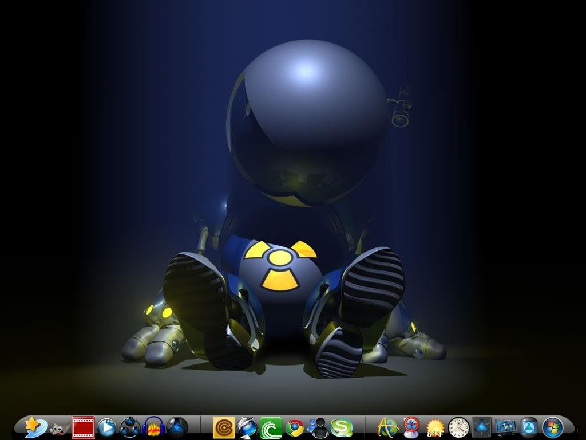Launch the blue play button media player
The width and height of the screenshot is (586, 440).
[106, 427]
